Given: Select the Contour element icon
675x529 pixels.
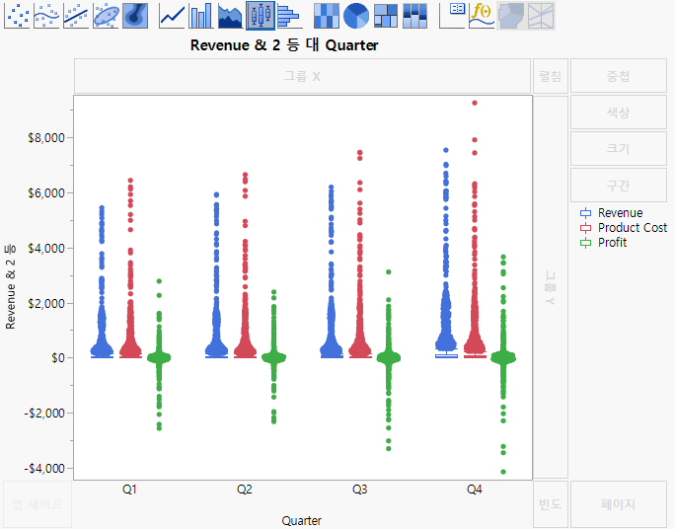Looking at the screenshot, I should [x=135, y=16].
